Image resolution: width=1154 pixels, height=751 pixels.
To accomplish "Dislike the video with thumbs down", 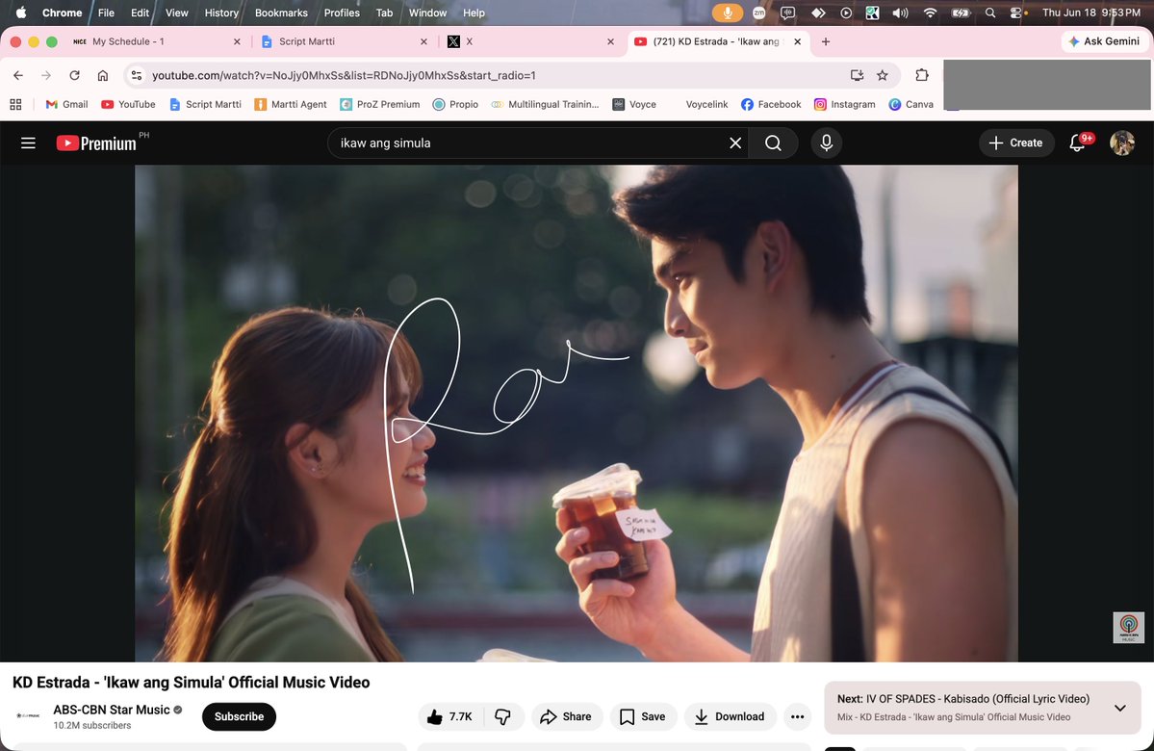I will (503, 716).
